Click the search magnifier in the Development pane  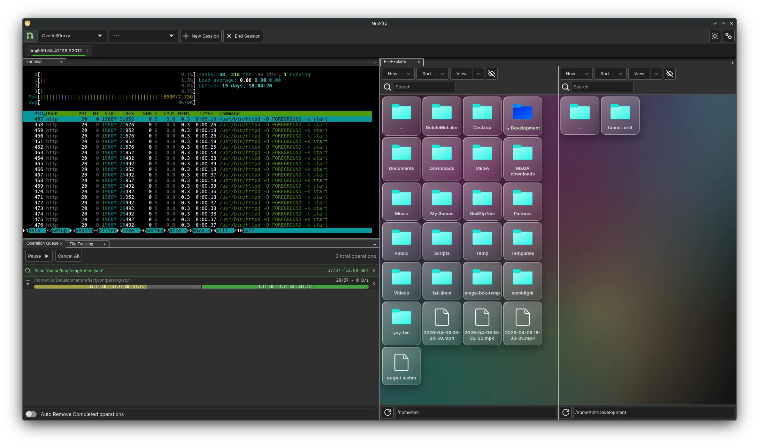point(565,87)
